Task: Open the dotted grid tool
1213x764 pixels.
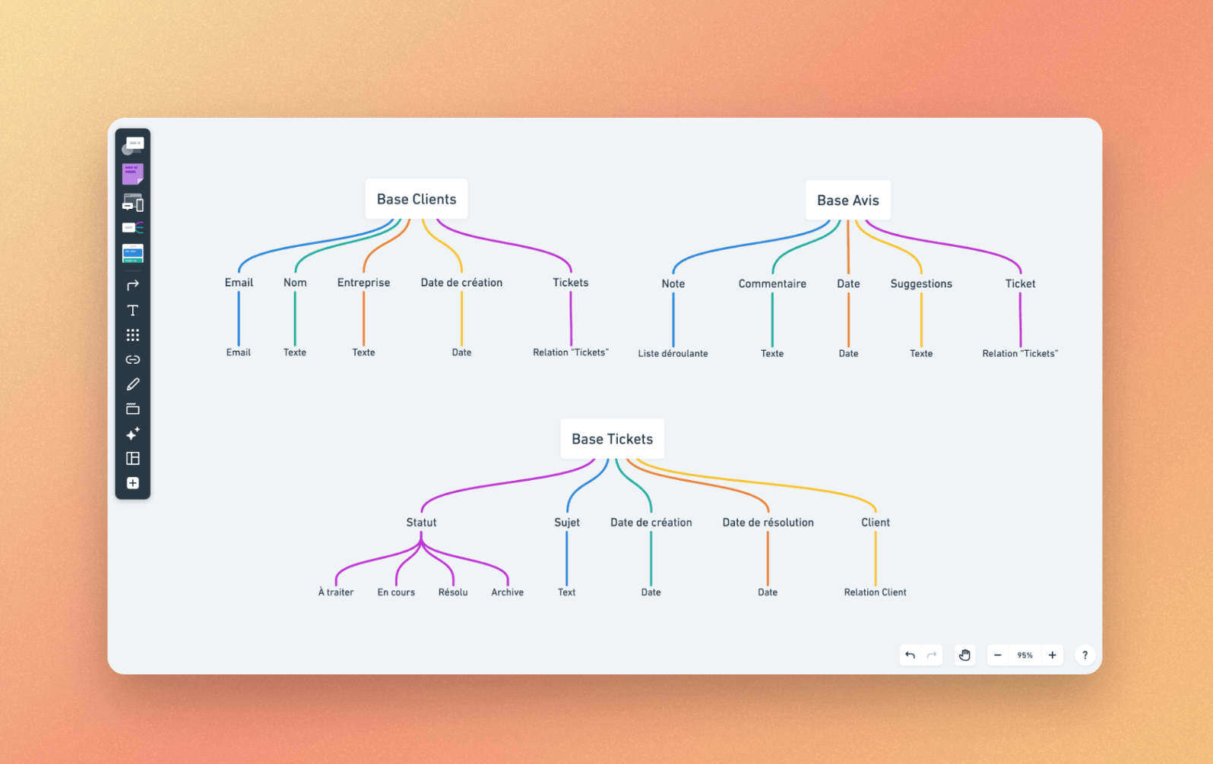Action: [132, 335]
